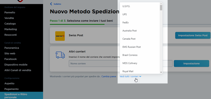The height and width of the screenshot is (99, 211).
Task: Open Facebook sales channel in sidebar
Action: click(11, 59)
